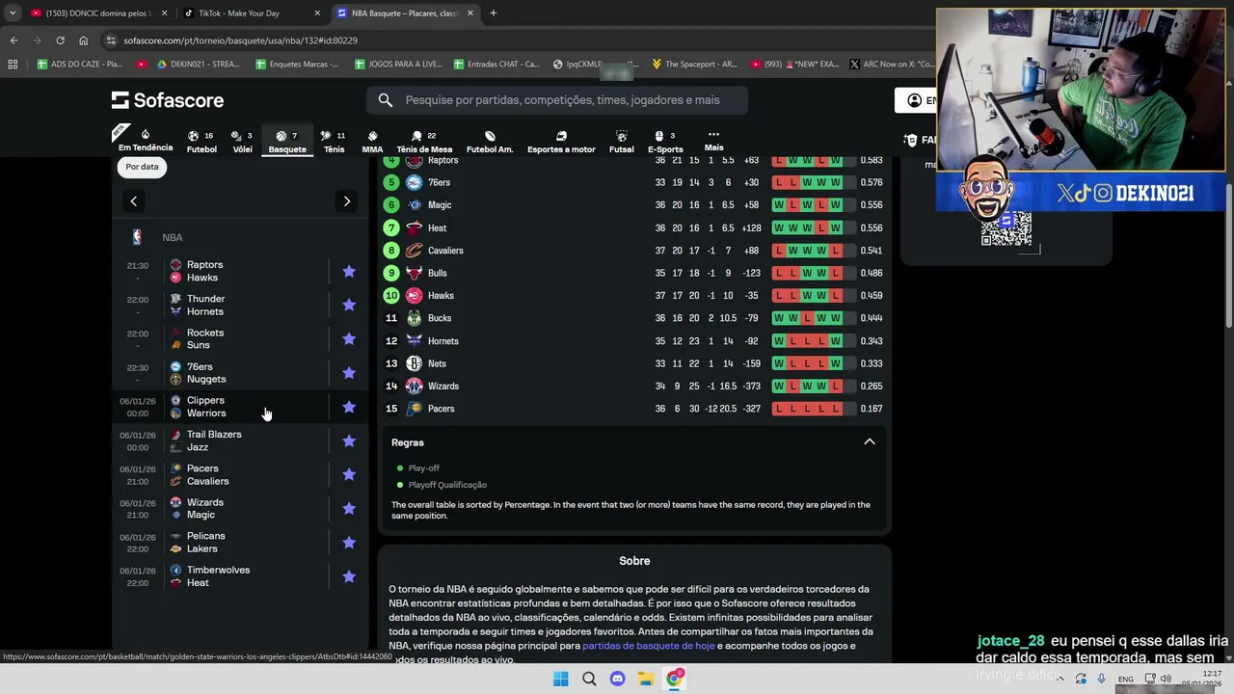Open the Bucks team row in standings
The height and width of the screenshot is (694, 1234).
[634, 318]
